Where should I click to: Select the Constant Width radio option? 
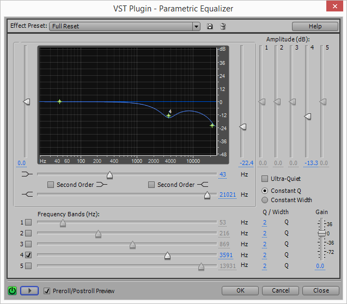(x=265, y=200)
